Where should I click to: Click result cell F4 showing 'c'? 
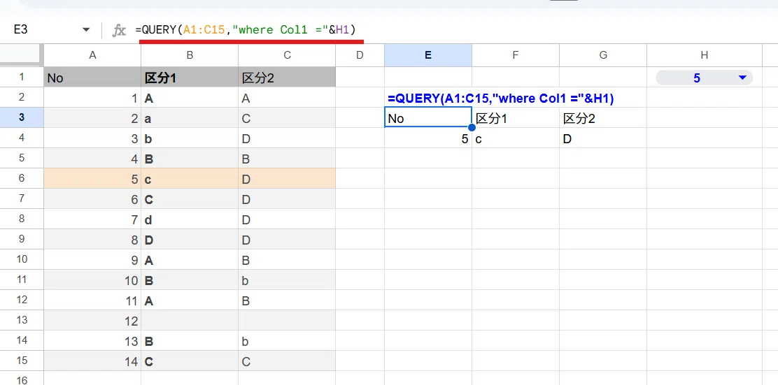tap(516, 138)
